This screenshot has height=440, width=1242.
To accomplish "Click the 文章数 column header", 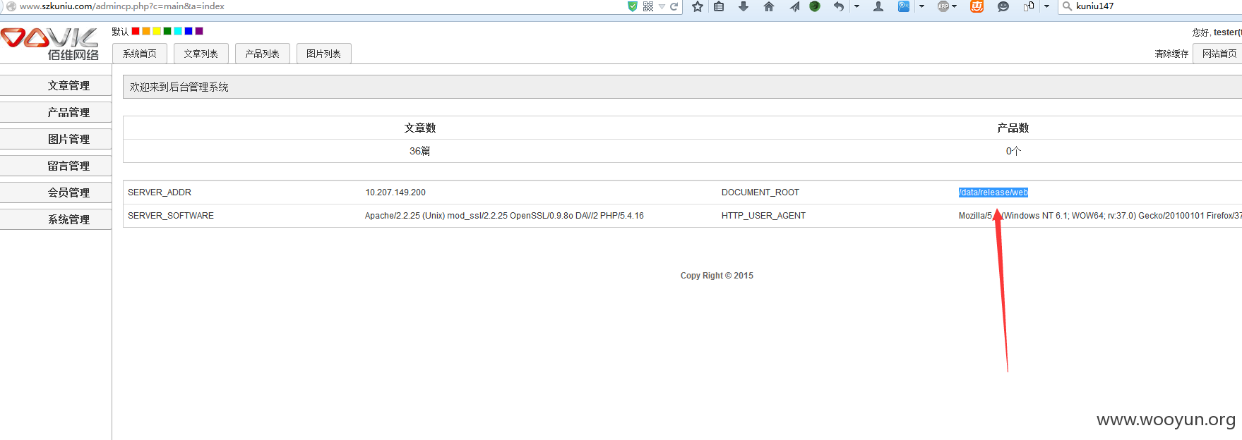I will 420,128.
